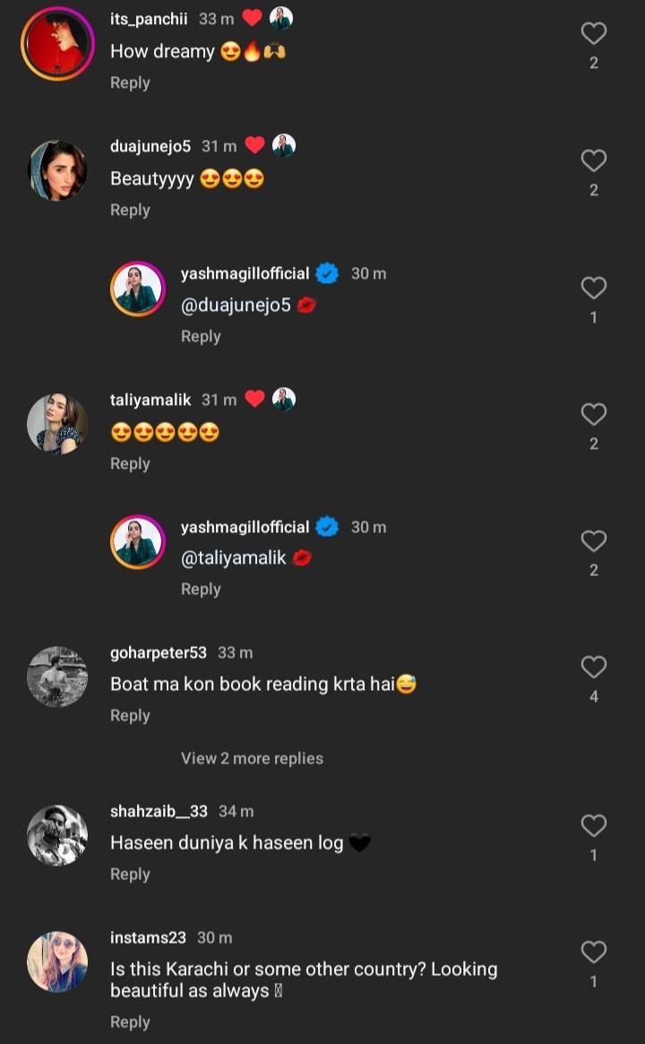Like yashmagillofficial's reply to taliyamalik
The height and width of the screenshot is (1044, 645).
pos(593,541)
